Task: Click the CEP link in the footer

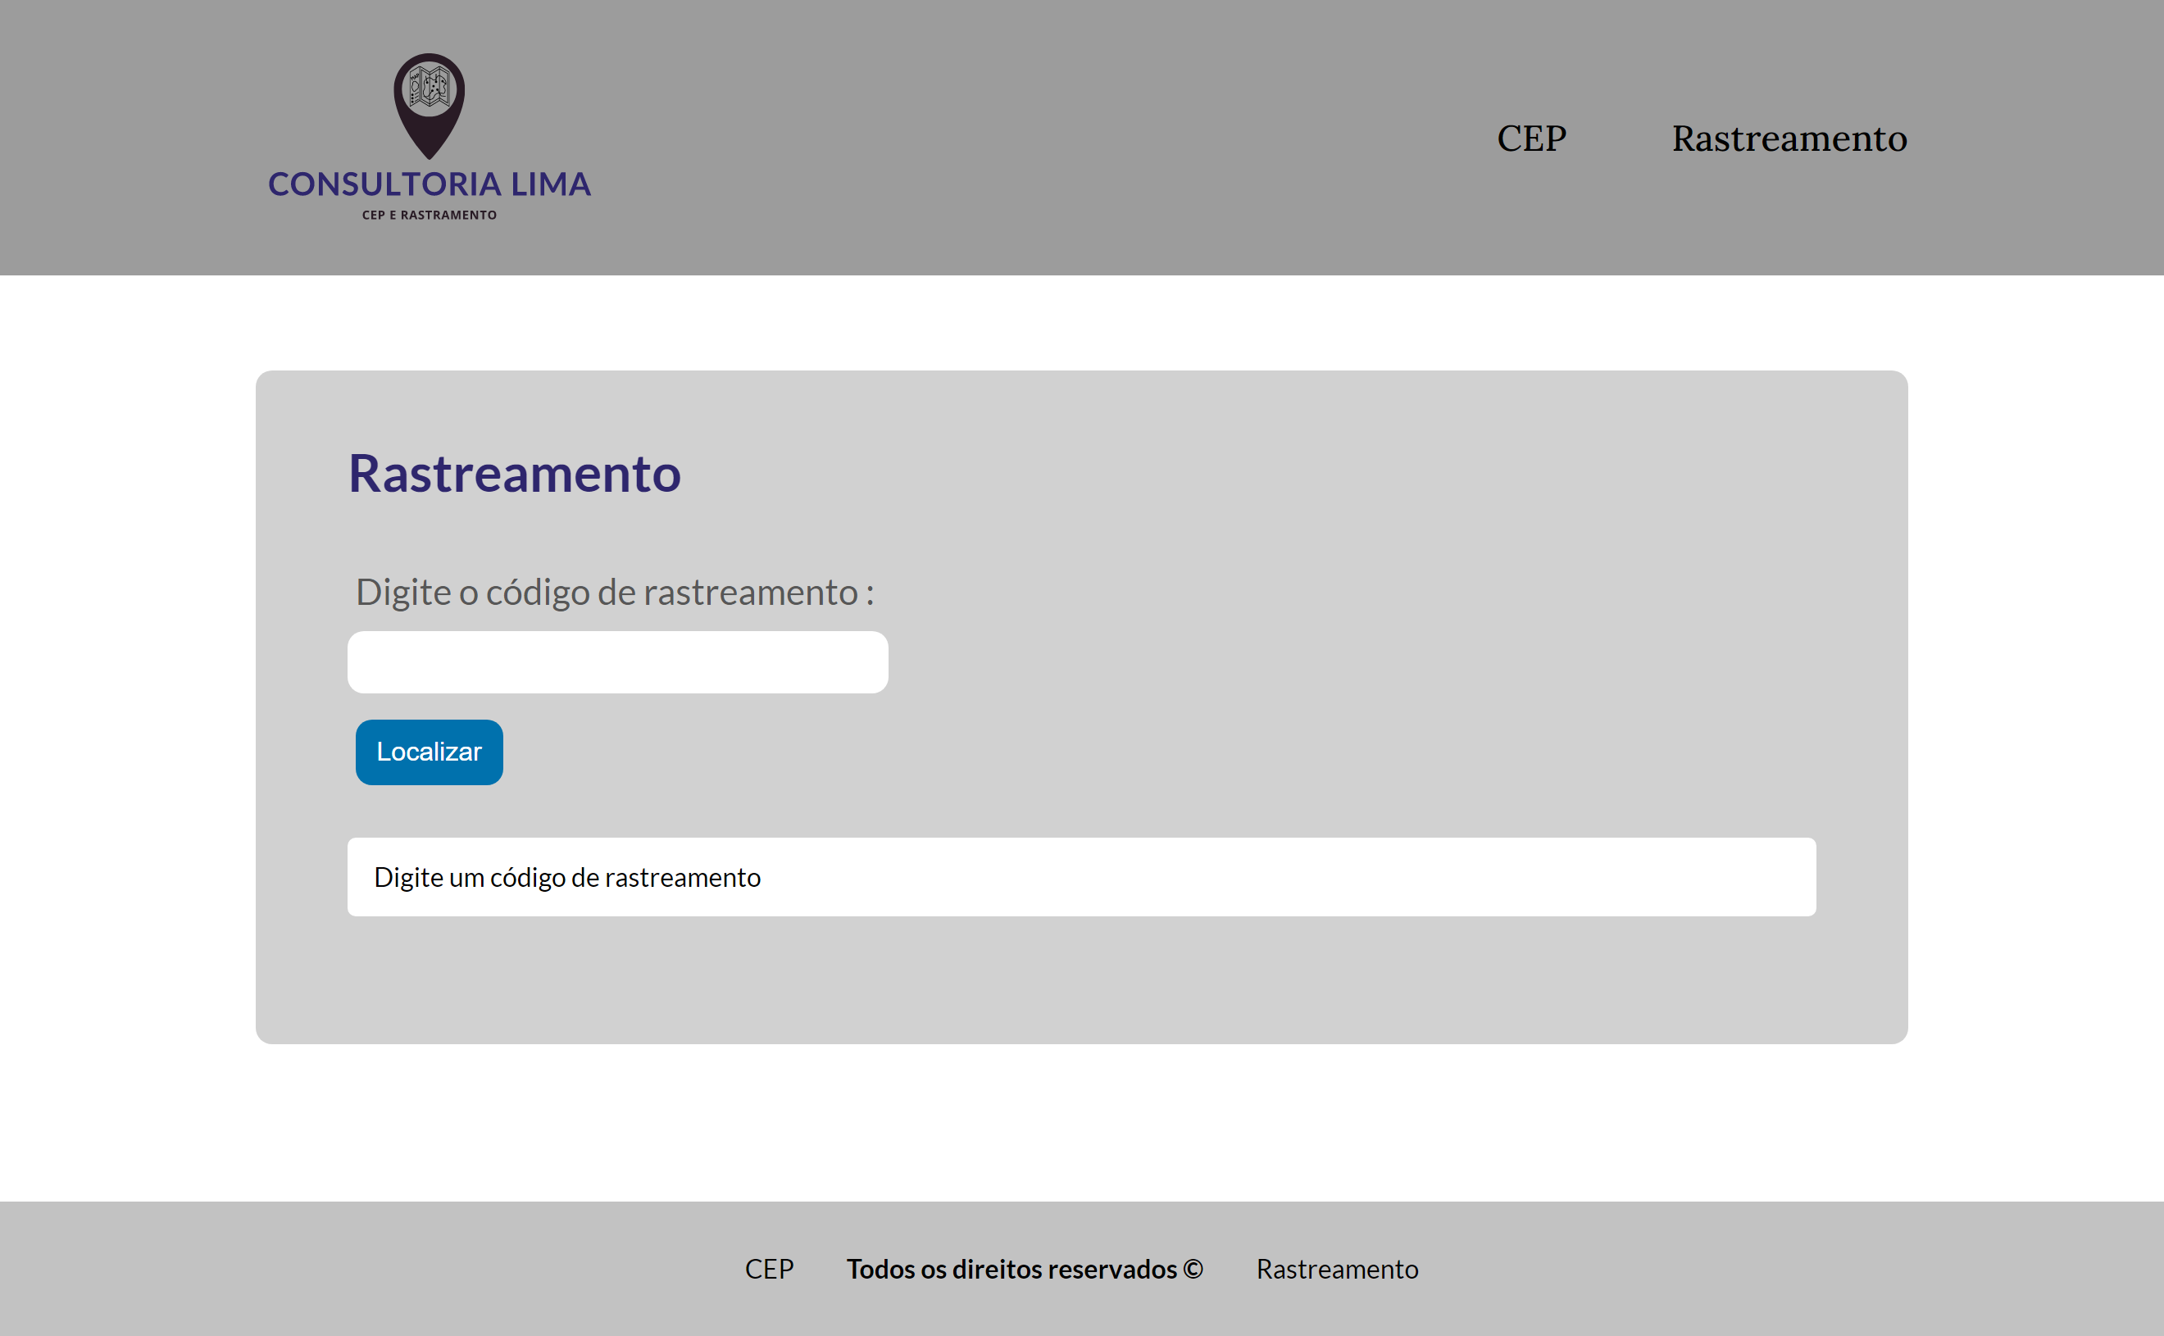Action: 768,1268
